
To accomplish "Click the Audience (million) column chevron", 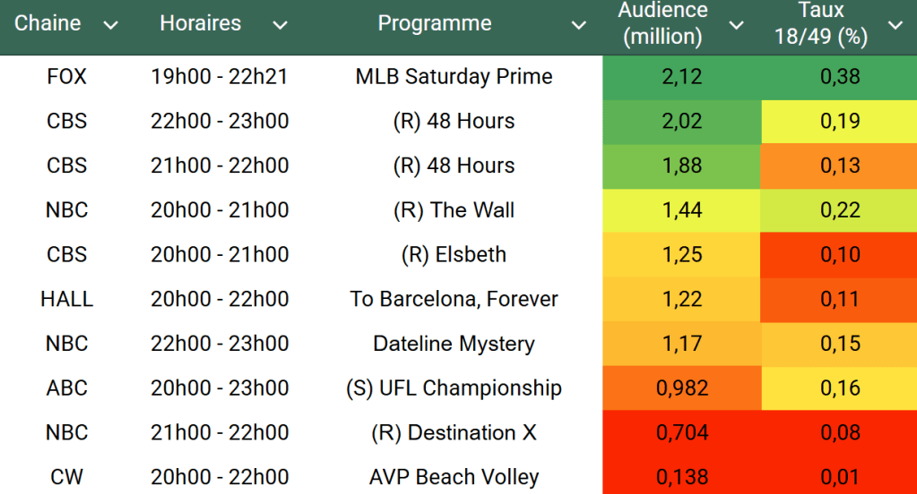I will coord(736,25).
